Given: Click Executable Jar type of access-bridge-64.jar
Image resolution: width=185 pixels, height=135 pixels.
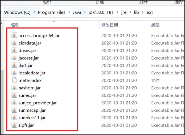Looking at the screenshot, I should coord(168,36).
